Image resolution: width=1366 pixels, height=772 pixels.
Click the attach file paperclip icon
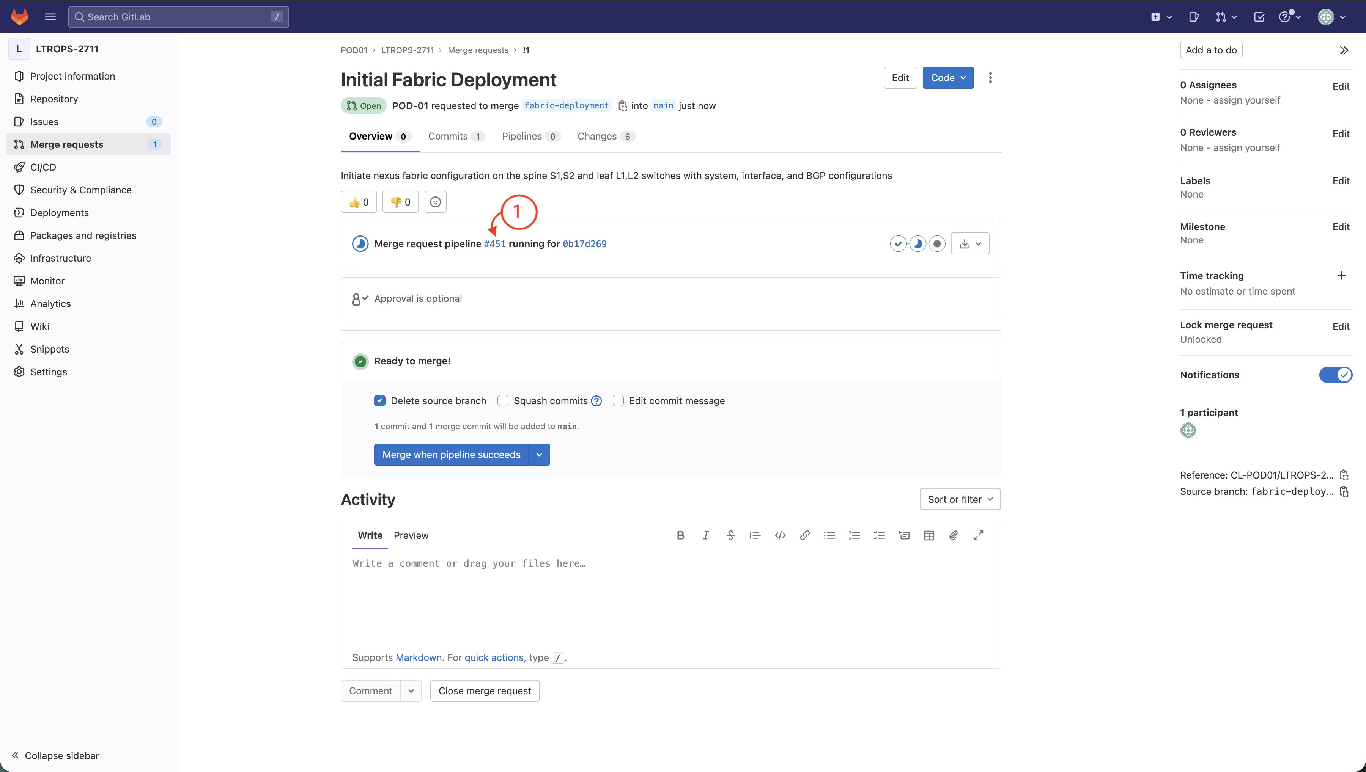tap(953, 535)
